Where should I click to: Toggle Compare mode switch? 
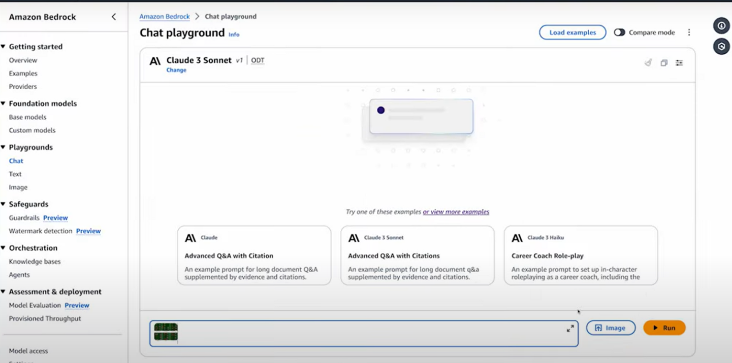619,32
